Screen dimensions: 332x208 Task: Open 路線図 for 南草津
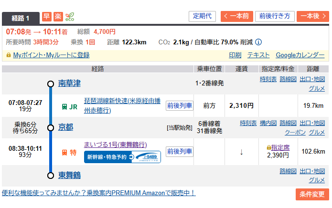(x=288, y=79)
